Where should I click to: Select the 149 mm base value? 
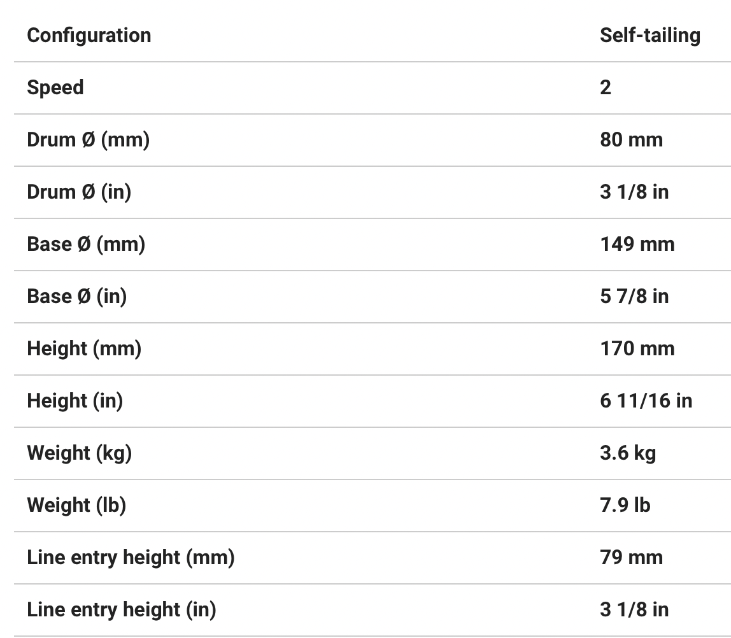click(637, 244)
